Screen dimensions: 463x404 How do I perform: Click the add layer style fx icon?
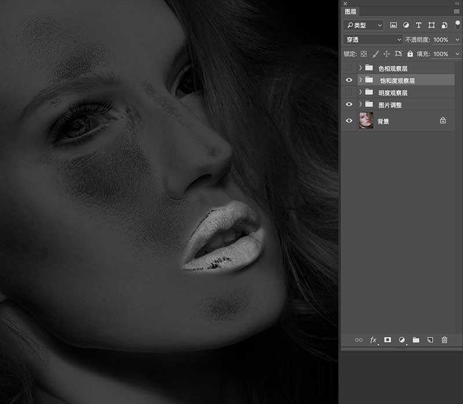tap(373, 340)
